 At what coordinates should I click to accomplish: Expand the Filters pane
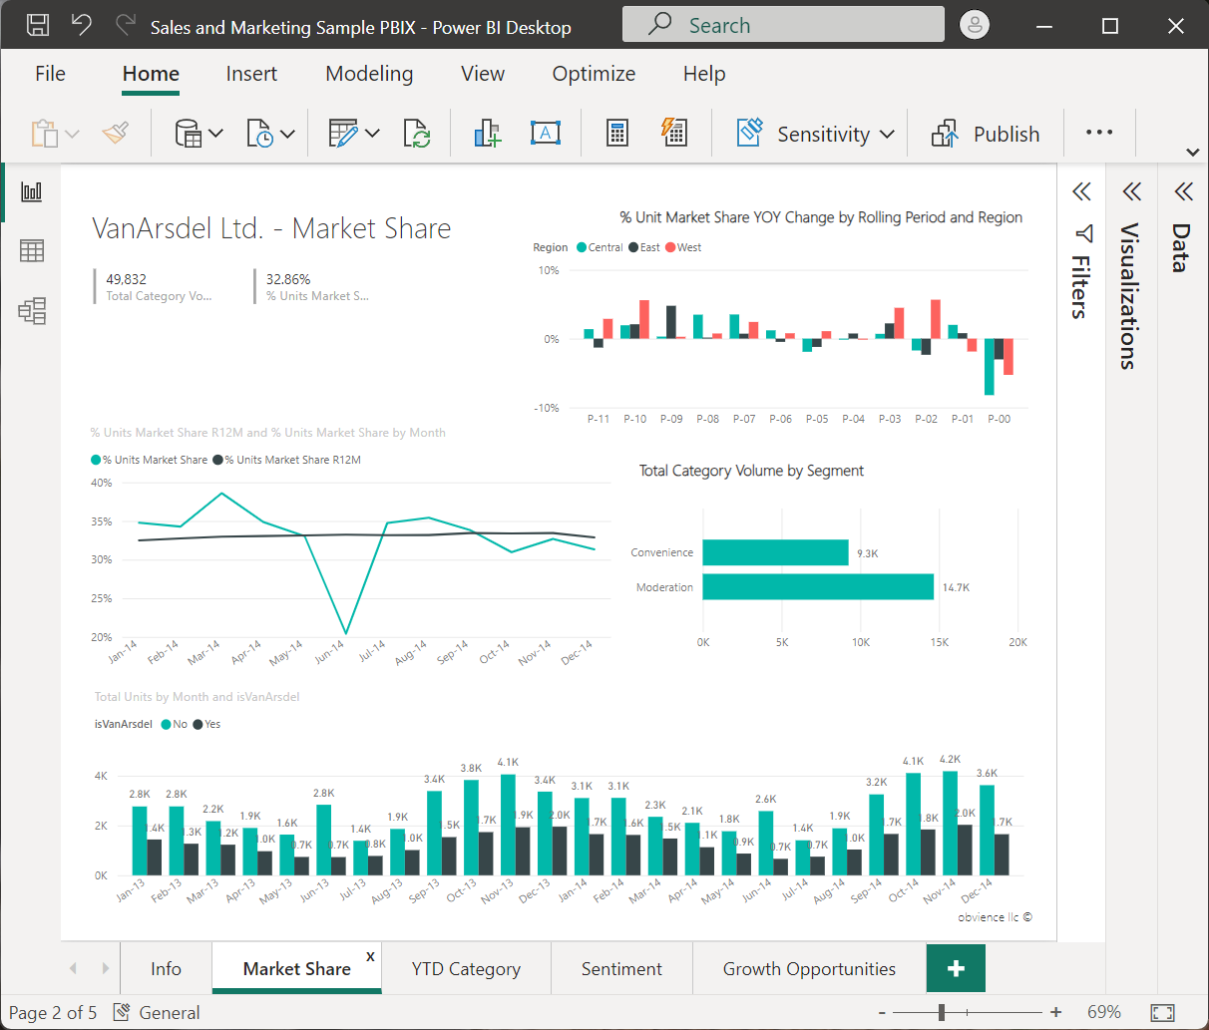(1082, 192)
